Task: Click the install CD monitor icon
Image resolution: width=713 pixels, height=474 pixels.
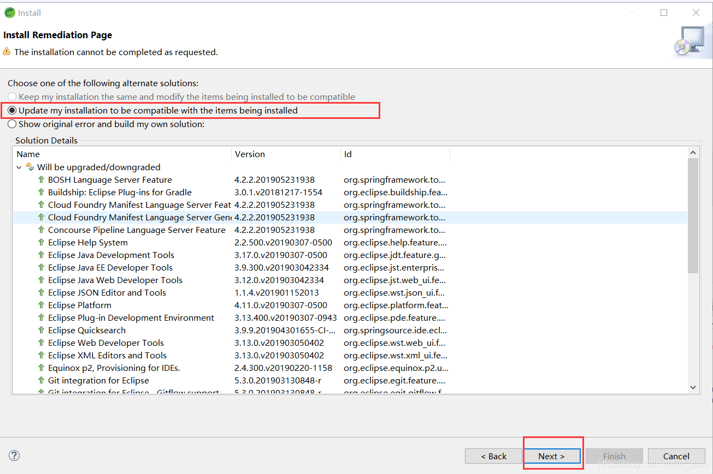Action: (x=689, y=41)
